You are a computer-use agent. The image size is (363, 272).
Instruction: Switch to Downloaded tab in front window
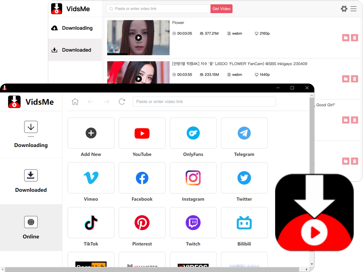(31, 181)
